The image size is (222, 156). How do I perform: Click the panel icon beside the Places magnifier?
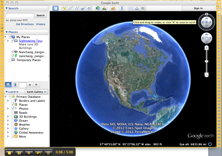pyautogui.click(x=14, y=85)
